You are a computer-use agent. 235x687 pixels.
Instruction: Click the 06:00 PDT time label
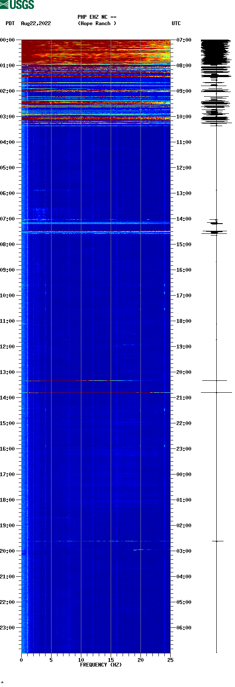pos(7,193)
